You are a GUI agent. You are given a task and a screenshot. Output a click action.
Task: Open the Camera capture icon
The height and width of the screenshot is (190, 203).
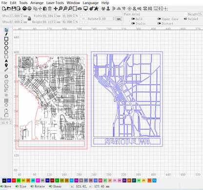(x=80, y=9)
